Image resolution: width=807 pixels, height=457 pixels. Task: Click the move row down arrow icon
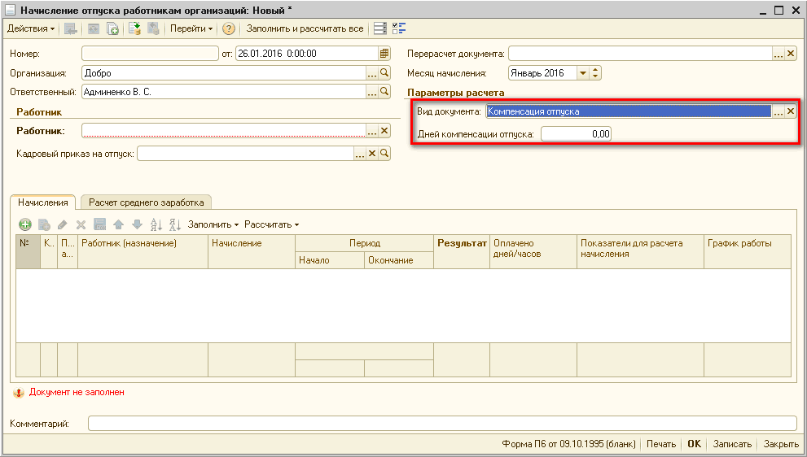coord(137,224)
